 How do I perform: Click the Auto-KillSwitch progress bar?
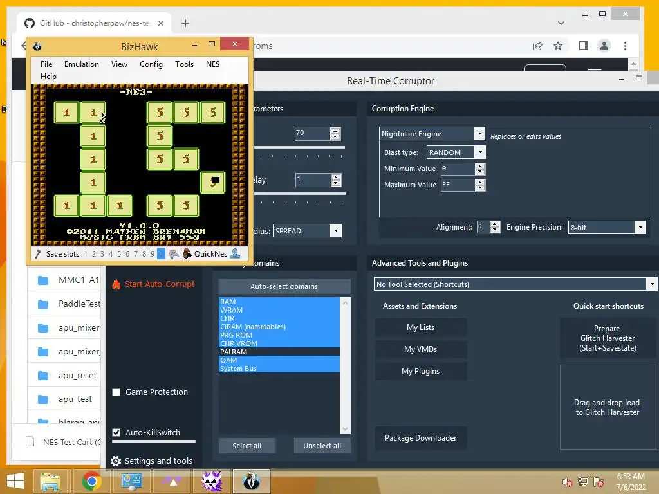(x=154, y=441)
